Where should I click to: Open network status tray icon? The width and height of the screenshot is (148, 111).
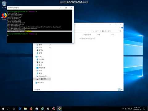coord(126,109)
